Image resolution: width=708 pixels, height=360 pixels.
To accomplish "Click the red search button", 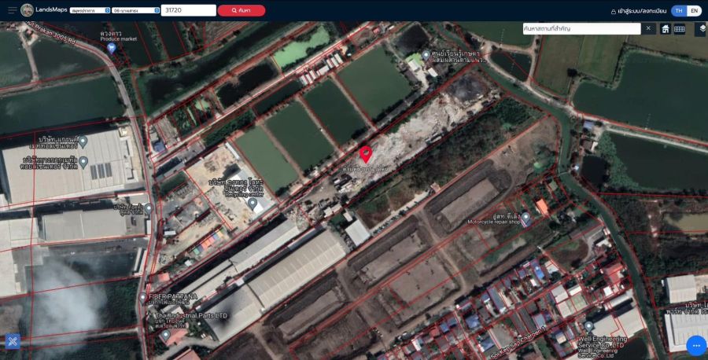I will 242,11.
